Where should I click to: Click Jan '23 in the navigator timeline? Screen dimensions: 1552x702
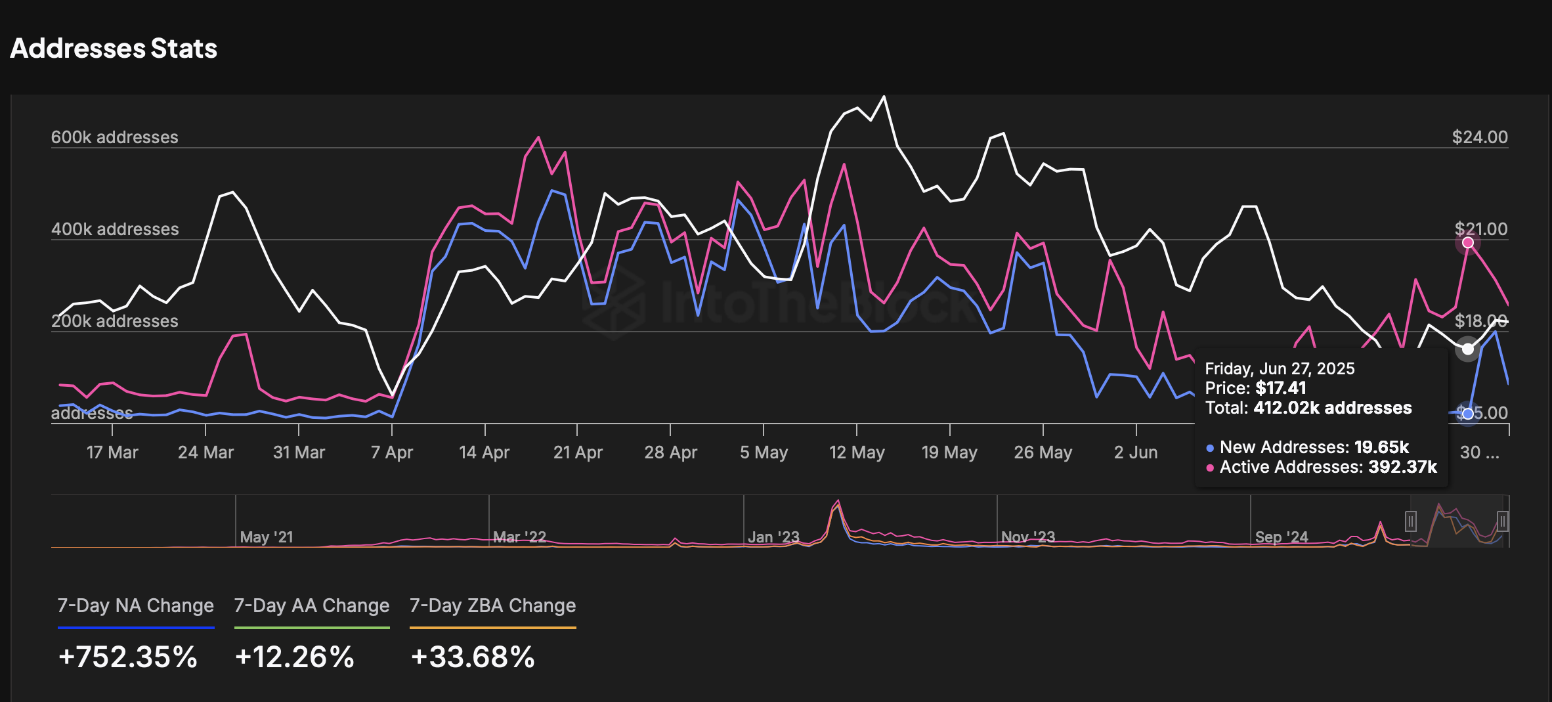point(773,537)
